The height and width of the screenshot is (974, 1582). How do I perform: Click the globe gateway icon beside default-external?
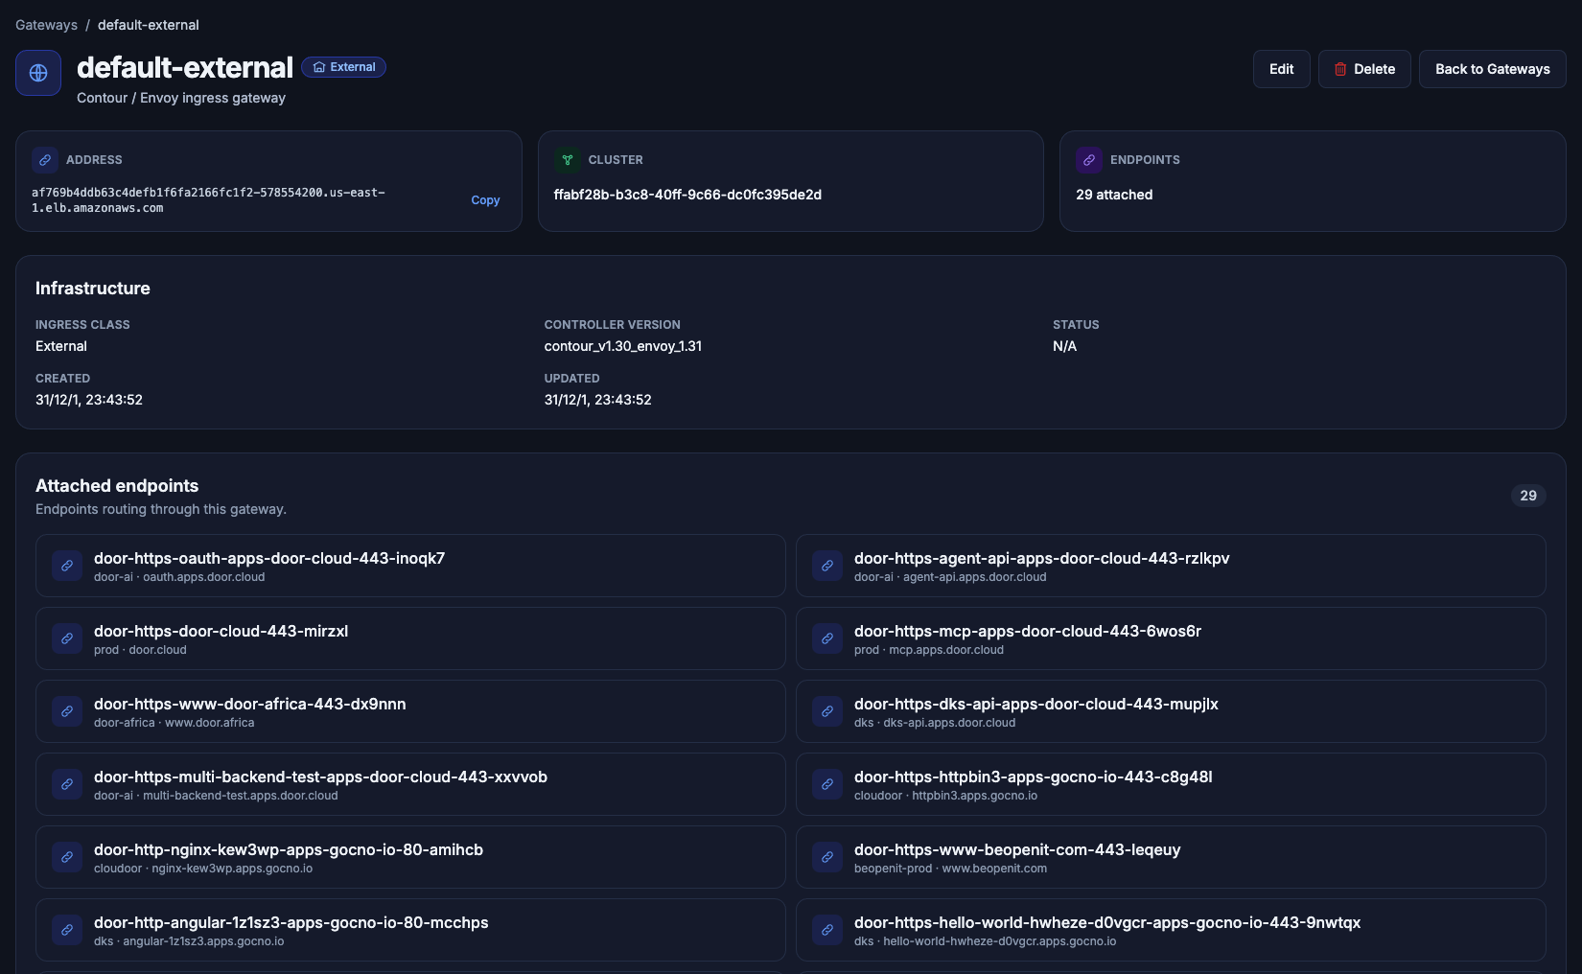tap(38, 73)
